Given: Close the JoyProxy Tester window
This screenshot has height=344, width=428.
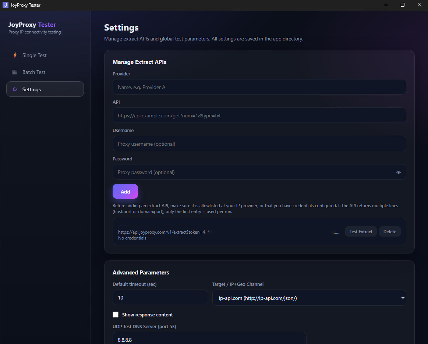Looking at the screenshot, I should 419,5.
